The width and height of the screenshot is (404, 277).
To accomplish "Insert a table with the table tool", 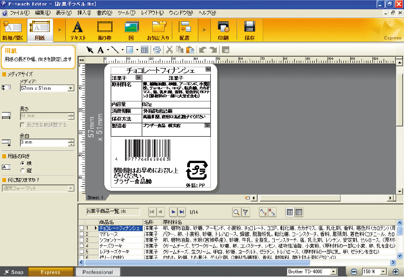I will point(145,50).
